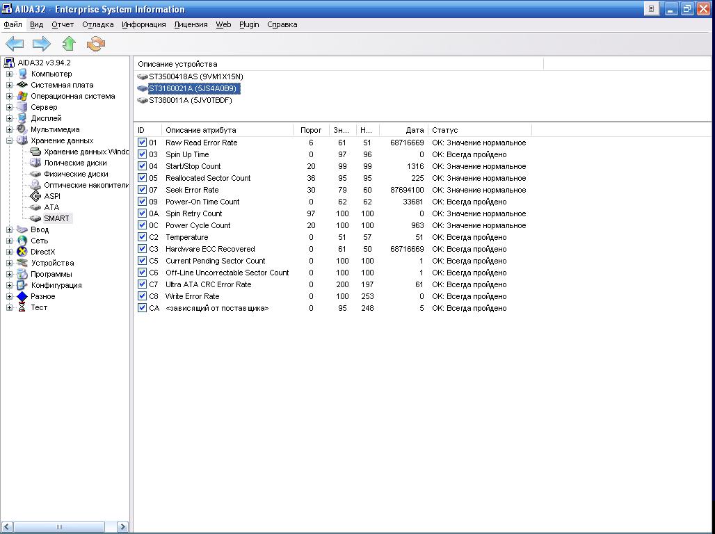Expand the Операционная система tree node
This screenshot has height=534, width=715.
click(x=9, y=96)
